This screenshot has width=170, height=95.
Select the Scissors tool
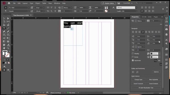click(x=4, y=38)
